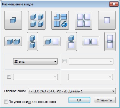Choose the four 3D views layout
The width and height of the screenshot is (120, 108).
pyautogui.click(x=37, y=20)
